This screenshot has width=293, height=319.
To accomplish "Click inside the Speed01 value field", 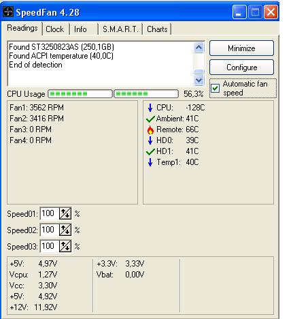I will (x=50, y=213).
